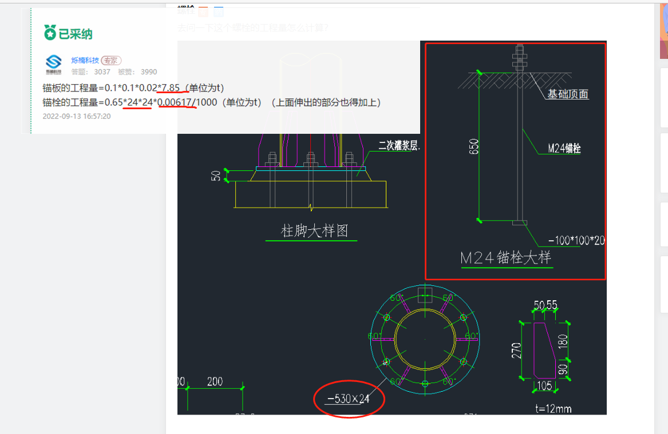Click the 180 stiffener dimension
Viewport: 668px width, 434px height.
(x=563, y=341)
